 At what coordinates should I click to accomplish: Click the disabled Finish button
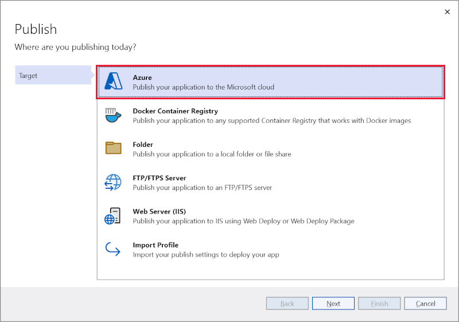click(379, 303)
